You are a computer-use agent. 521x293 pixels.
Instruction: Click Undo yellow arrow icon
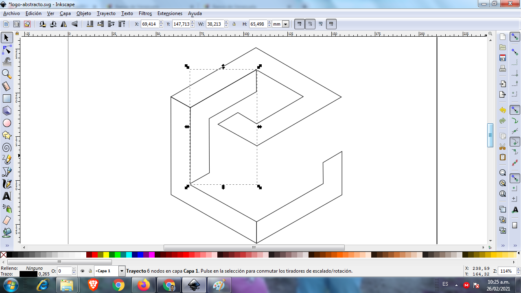[503, 110]
